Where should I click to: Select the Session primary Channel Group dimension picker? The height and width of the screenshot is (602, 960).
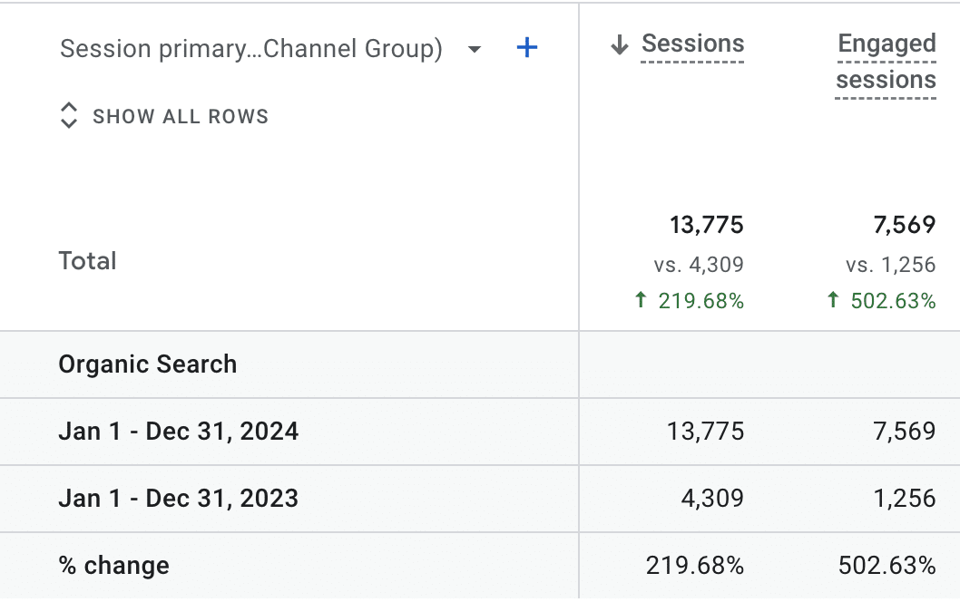[250, 48]
